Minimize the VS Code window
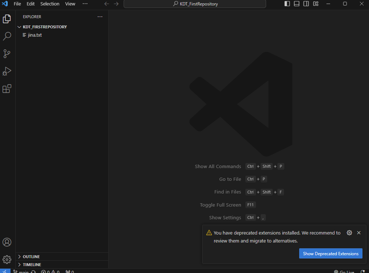The height and width of the screenshot is (273, 369). coord(328,4)
